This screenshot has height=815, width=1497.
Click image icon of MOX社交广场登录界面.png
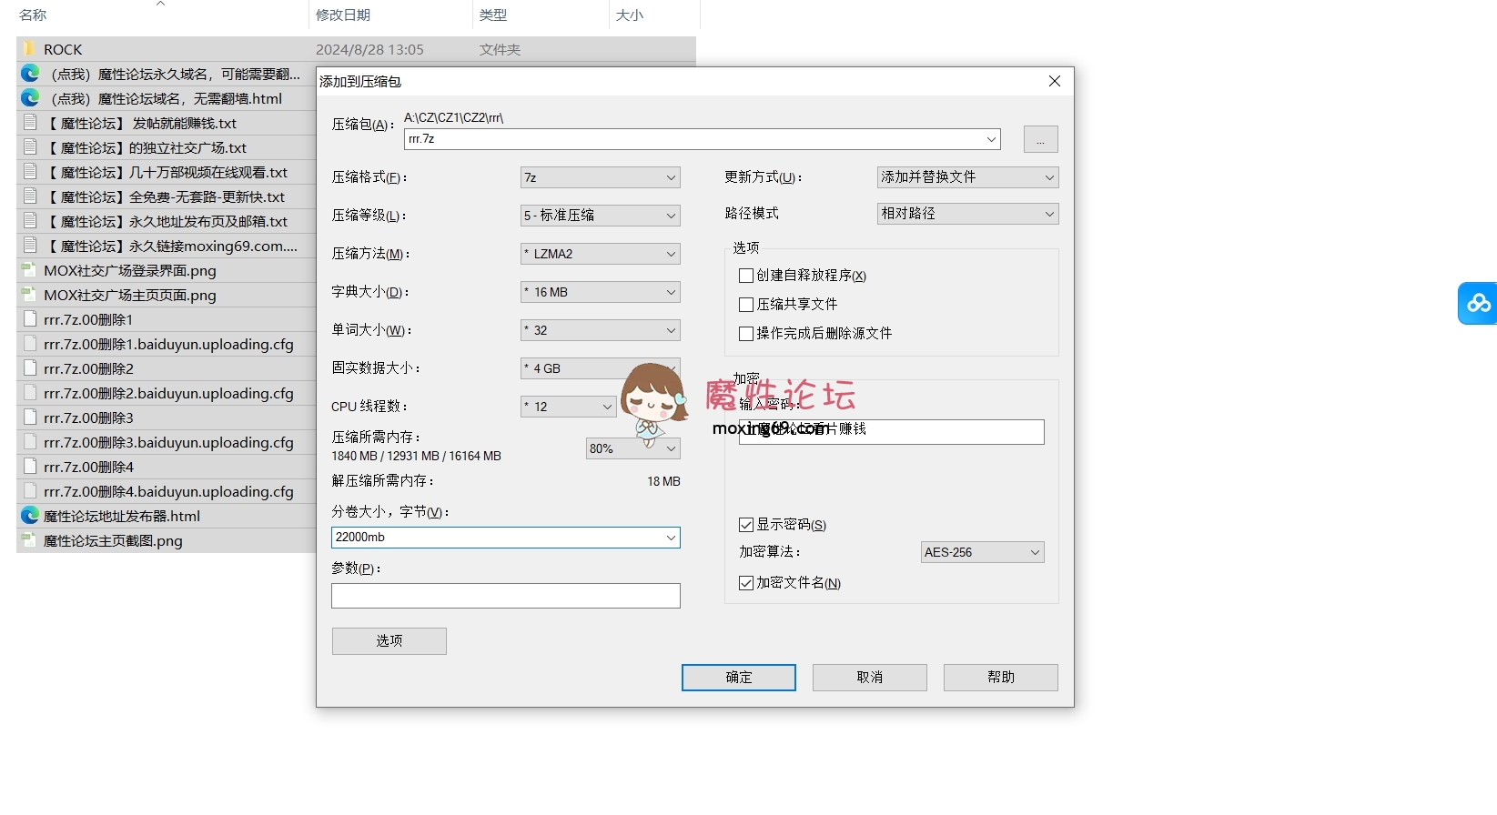coord(30,270)
